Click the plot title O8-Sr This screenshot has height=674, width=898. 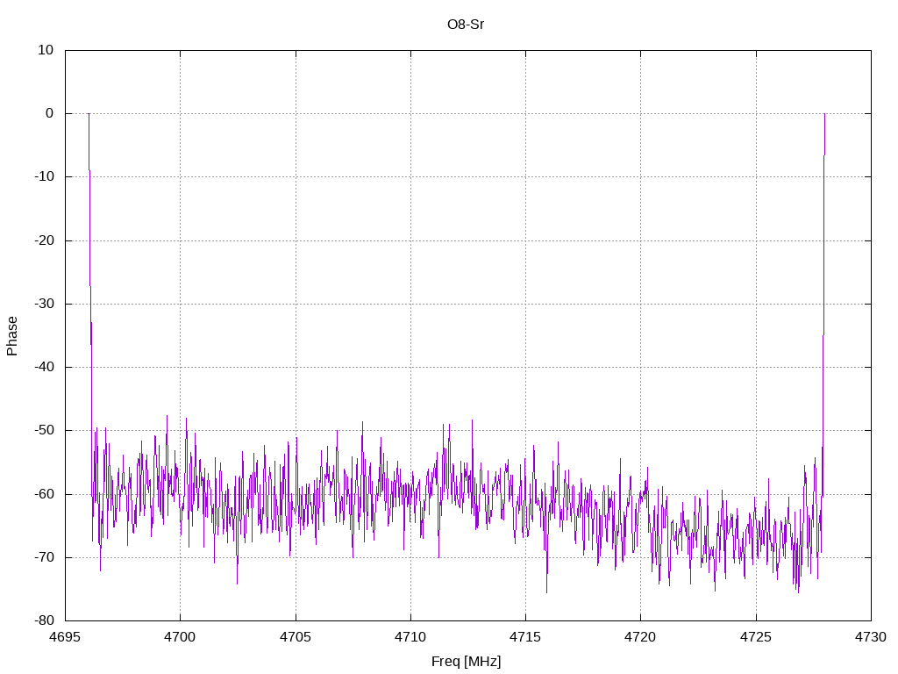click(x=466, y=25)
